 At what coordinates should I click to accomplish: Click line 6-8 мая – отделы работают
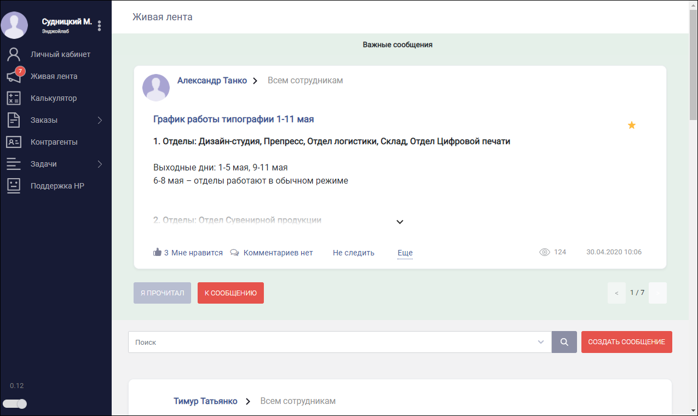251,180
